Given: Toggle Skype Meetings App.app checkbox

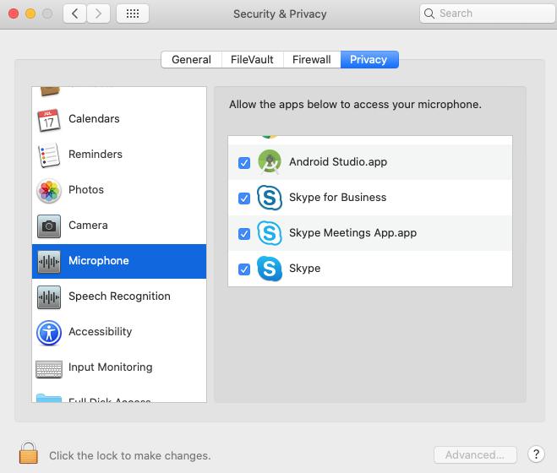Looking at the screenshot, I should pyautogui.click(x=244, y=234).
